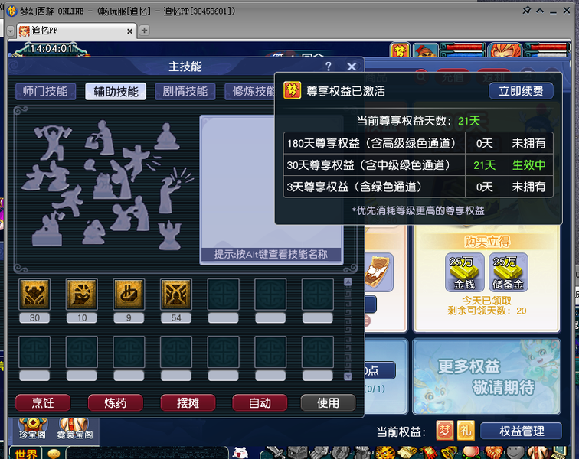The width and height of the screenshot is (579, 459).
Task: Pin the game window with pushpin icon
Action: 526,11
